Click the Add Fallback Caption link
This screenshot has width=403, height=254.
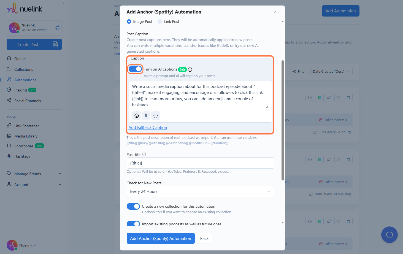point(148,128)
